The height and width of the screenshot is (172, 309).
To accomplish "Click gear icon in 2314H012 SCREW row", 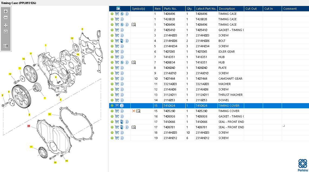I will pyautogui.click(x=112, y=138).
